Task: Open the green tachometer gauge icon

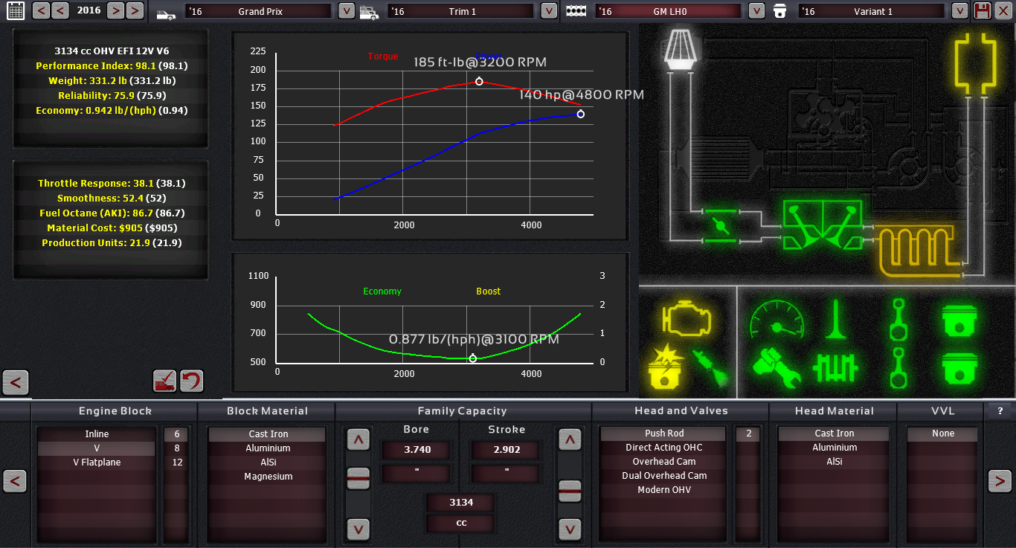Action: [x=777, y=320]
